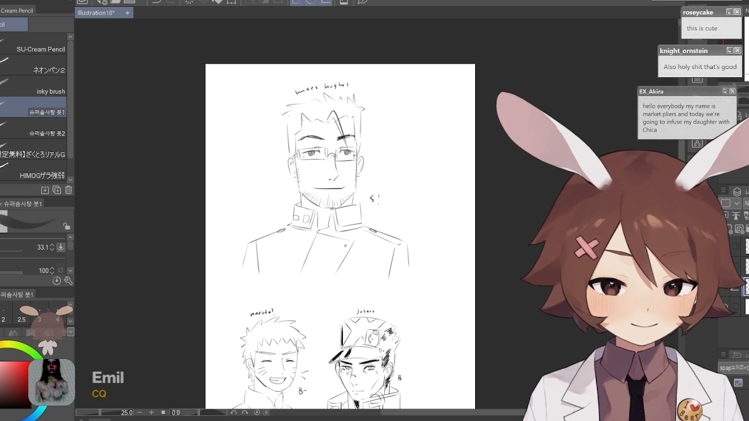Close the roseycake chat popup
This screenshot has width=749, height=421.
pyautogui.click(x=737, y=12)
